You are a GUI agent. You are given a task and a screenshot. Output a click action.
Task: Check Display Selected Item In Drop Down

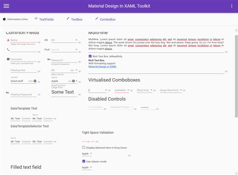tap(84, 147)
